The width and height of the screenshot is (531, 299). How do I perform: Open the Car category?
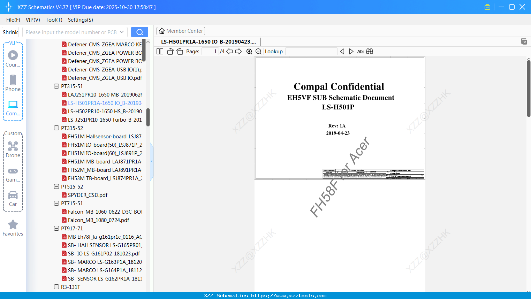[13, 195]
